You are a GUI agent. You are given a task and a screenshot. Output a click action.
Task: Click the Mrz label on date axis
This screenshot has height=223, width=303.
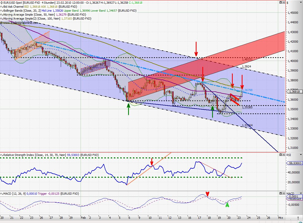click(280, 218)
